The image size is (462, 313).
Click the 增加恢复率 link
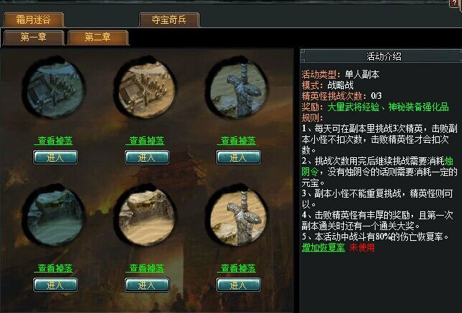tap(323, 247)
